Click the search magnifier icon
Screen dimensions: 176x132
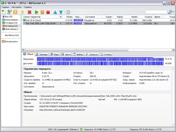tap(170, 12)
